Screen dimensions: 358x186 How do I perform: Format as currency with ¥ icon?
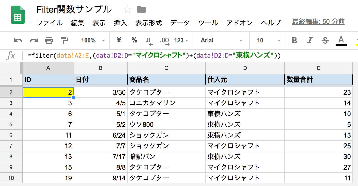tap(119, 40)
